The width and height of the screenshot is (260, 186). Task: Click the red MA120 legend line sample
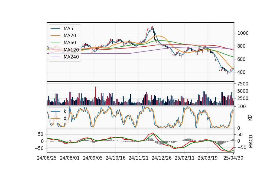coord(55,50)
